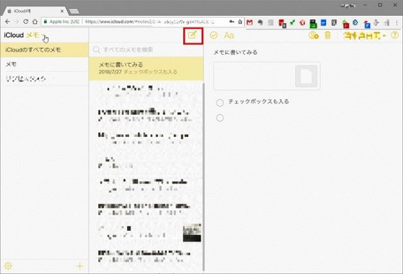
Task: Reload the iCloud page
Action: coord(25,22)
